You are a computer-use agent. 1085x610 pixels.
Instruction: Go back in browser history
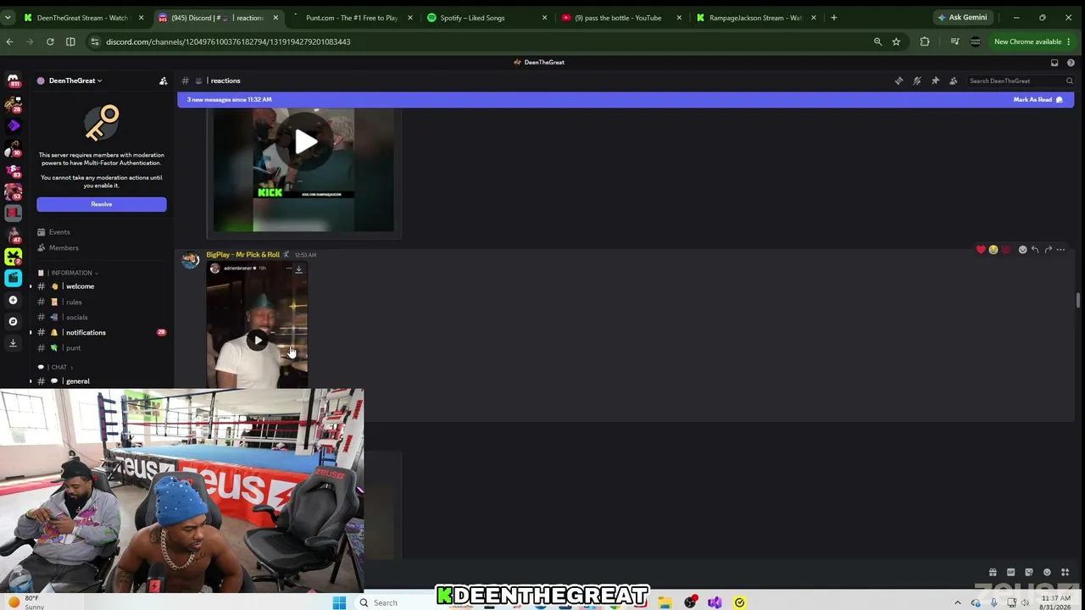pos(9,42)
